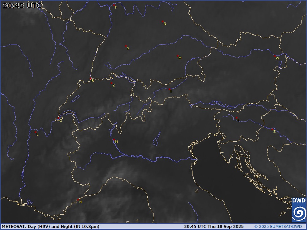Click Munich marker M north of the Alps

coord(177,56)
